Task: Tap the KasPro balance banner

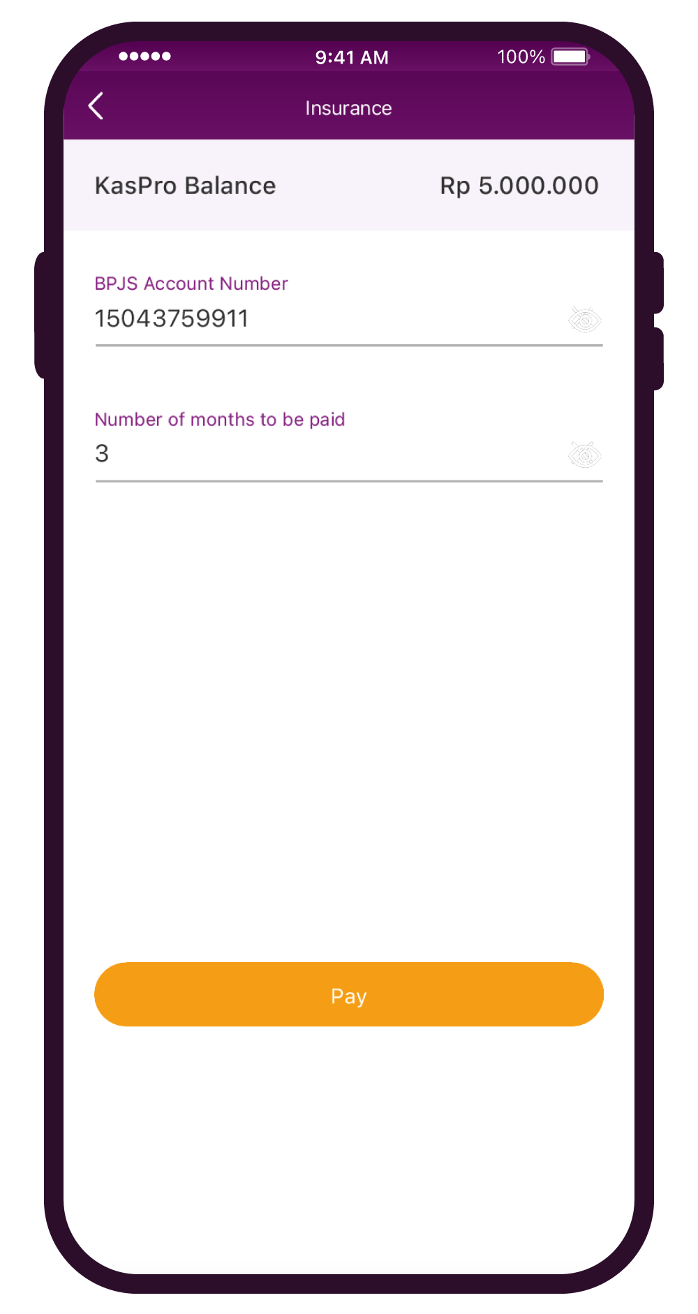Action: (x=349, y=185)
